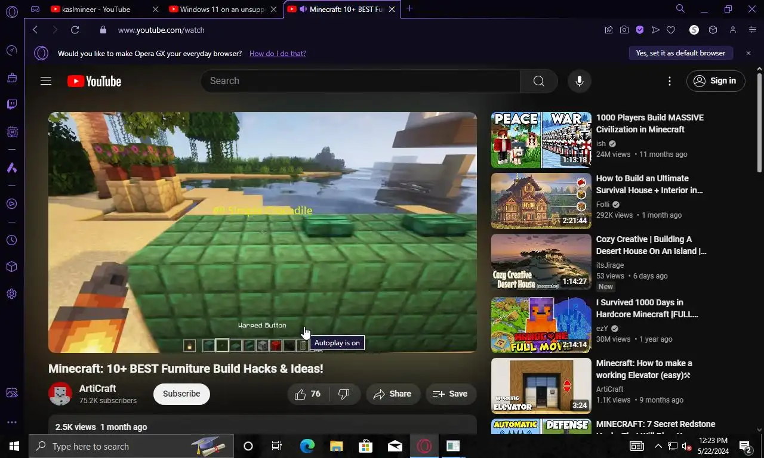The image size is (764, 458).
Task: Open History clock icon in sidebar
Action: click(x=12, y=240)
